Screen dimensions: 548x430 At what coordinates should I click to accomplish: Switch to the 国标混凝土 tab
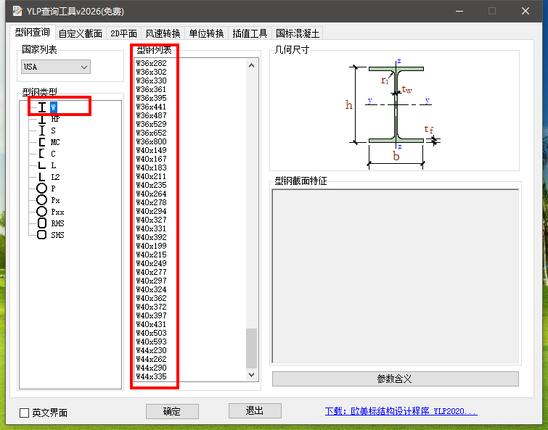click(297, 33)
